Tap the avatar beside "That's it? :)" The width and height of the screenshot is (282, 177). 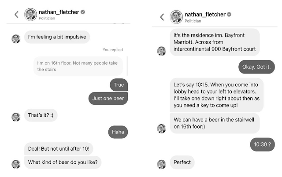tap(16, 117)
